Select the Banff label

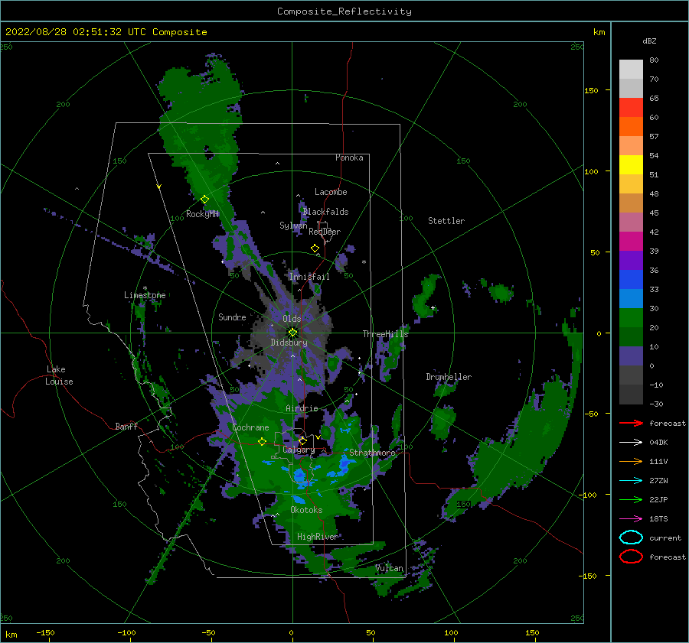[126, 426]
